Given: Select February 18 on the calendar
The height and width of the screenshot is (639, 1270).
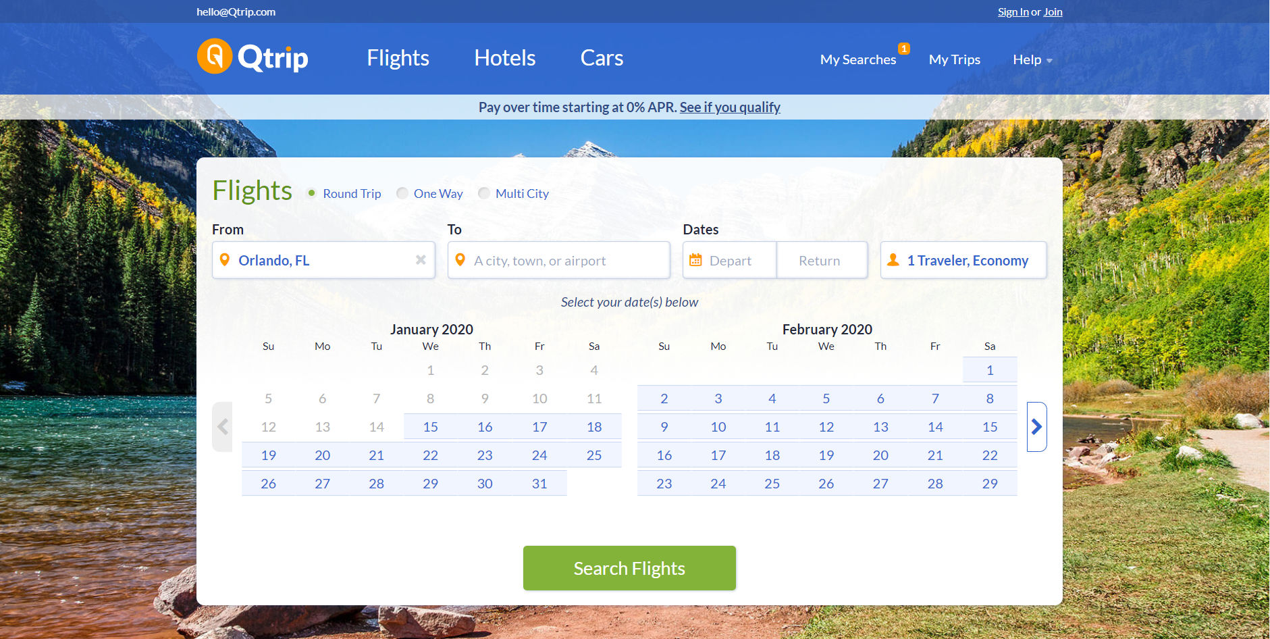Looking at the screenshot, I should [772, 455].
